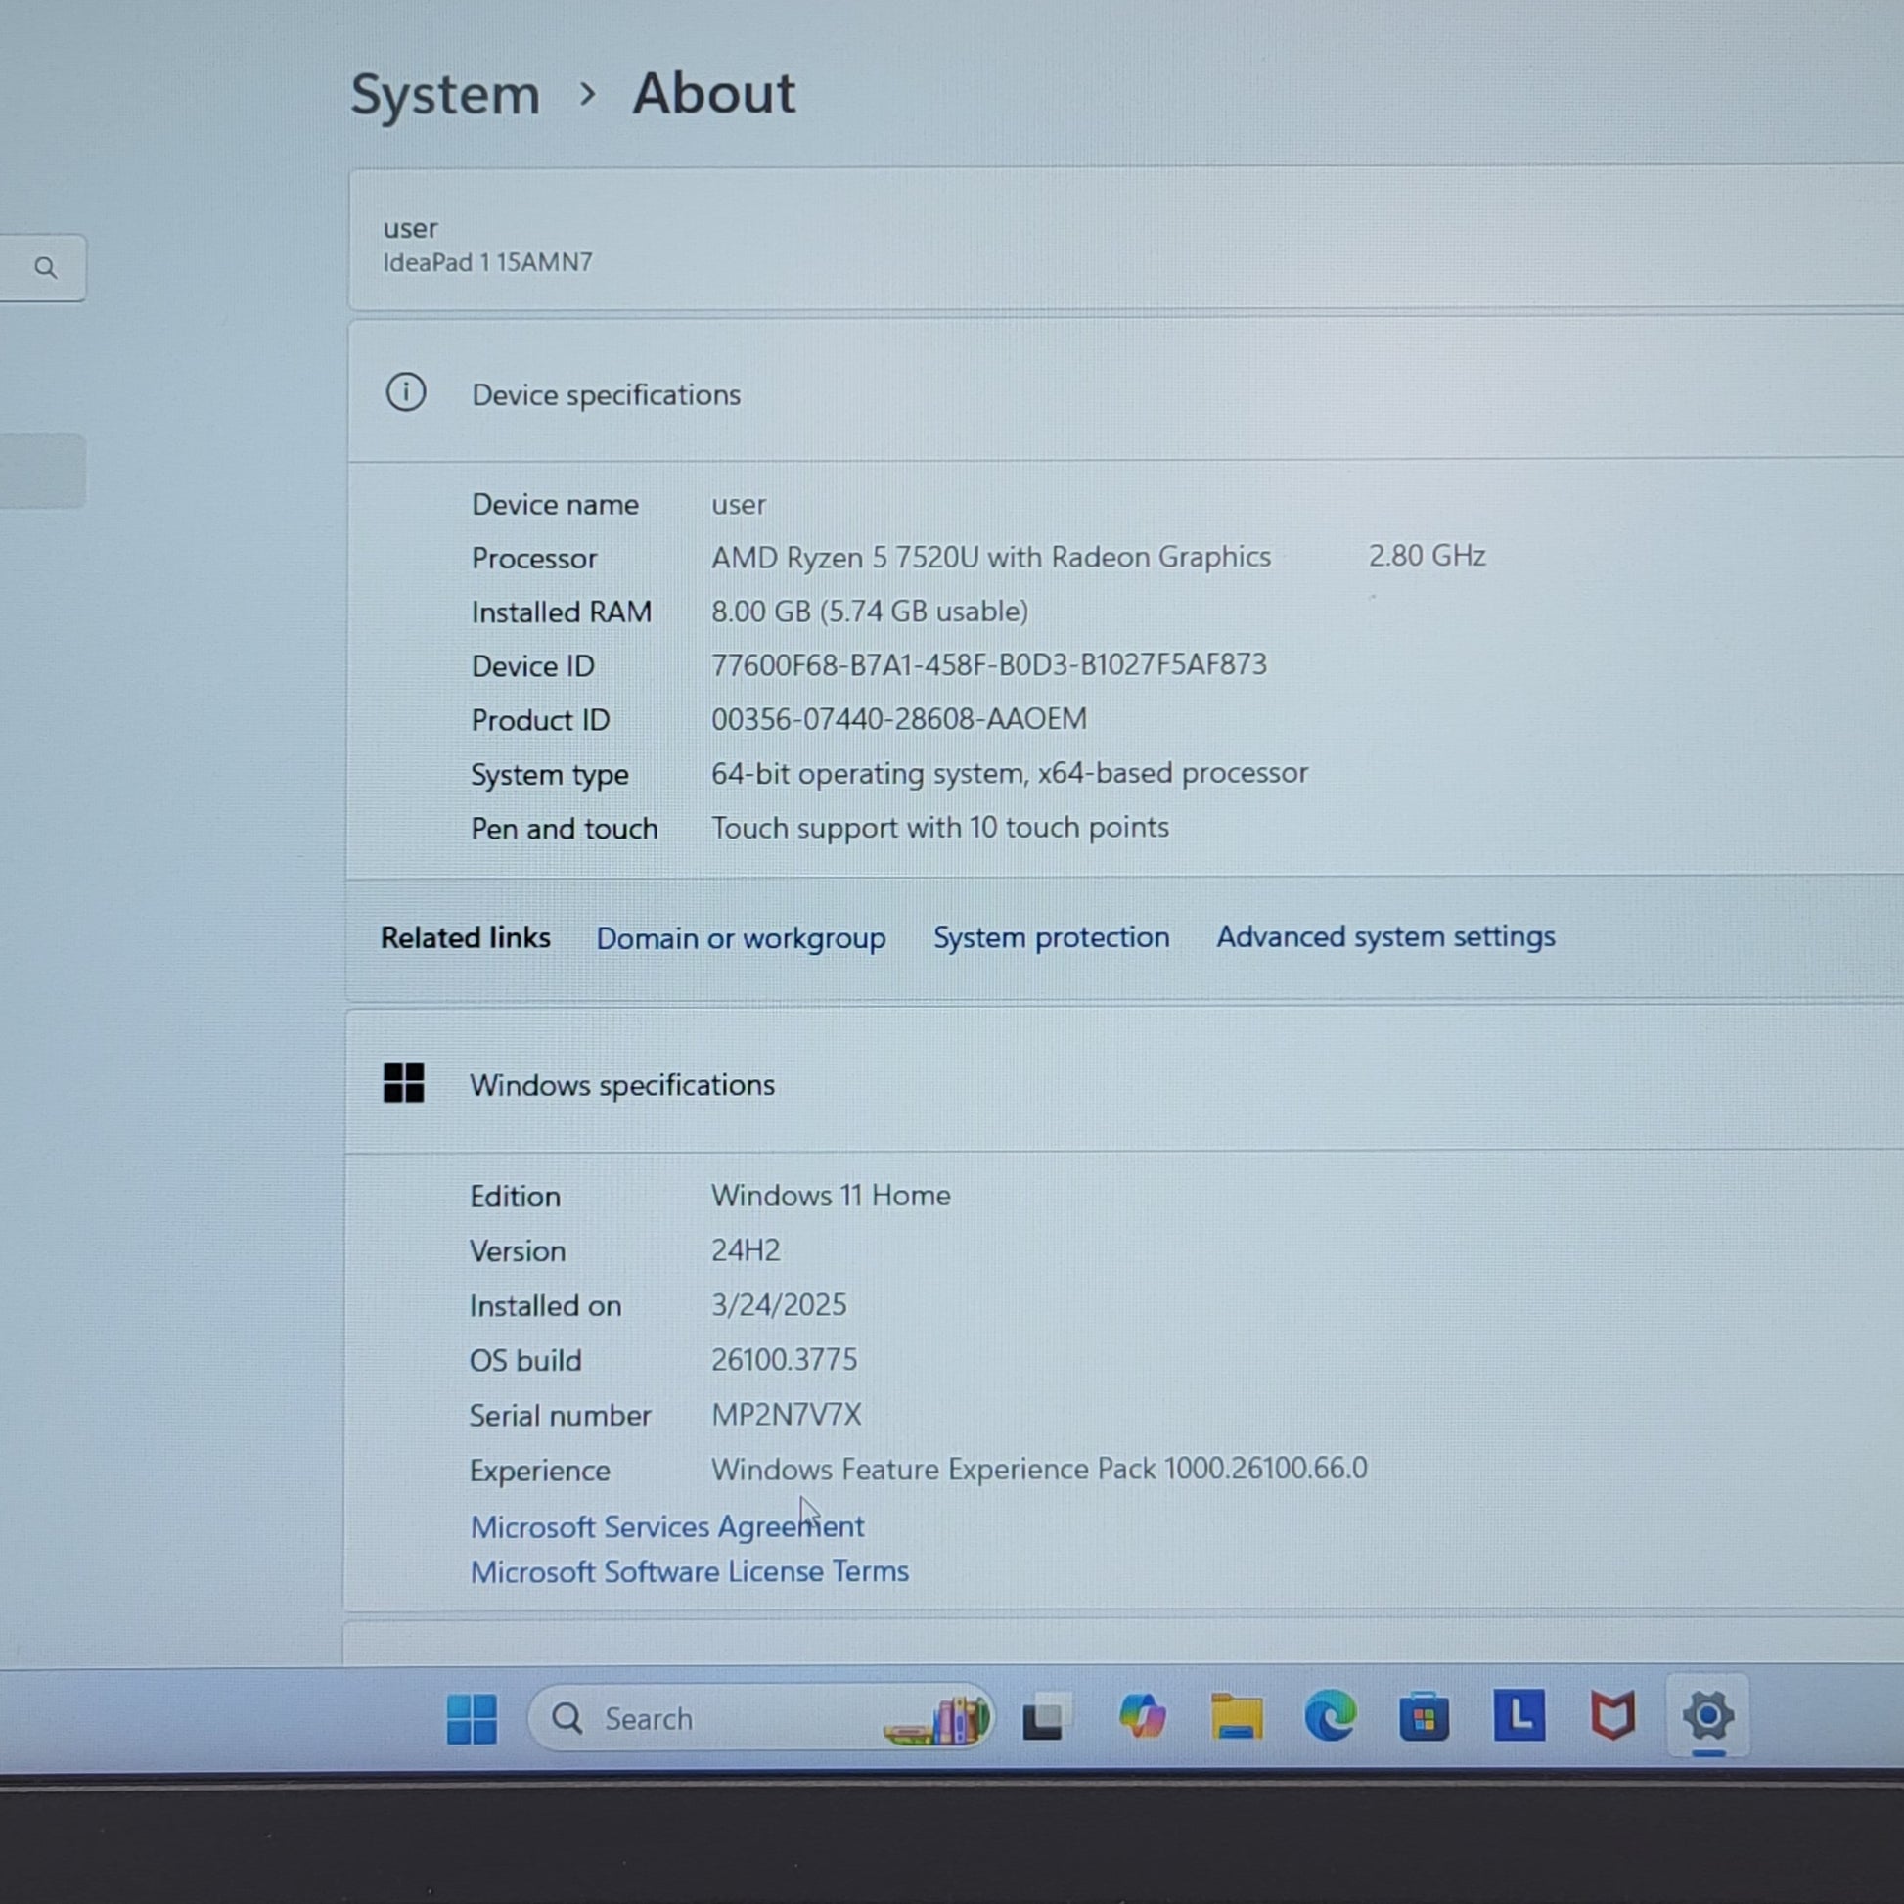Launch Microsoft Edge browser

coord(1330,1717)
